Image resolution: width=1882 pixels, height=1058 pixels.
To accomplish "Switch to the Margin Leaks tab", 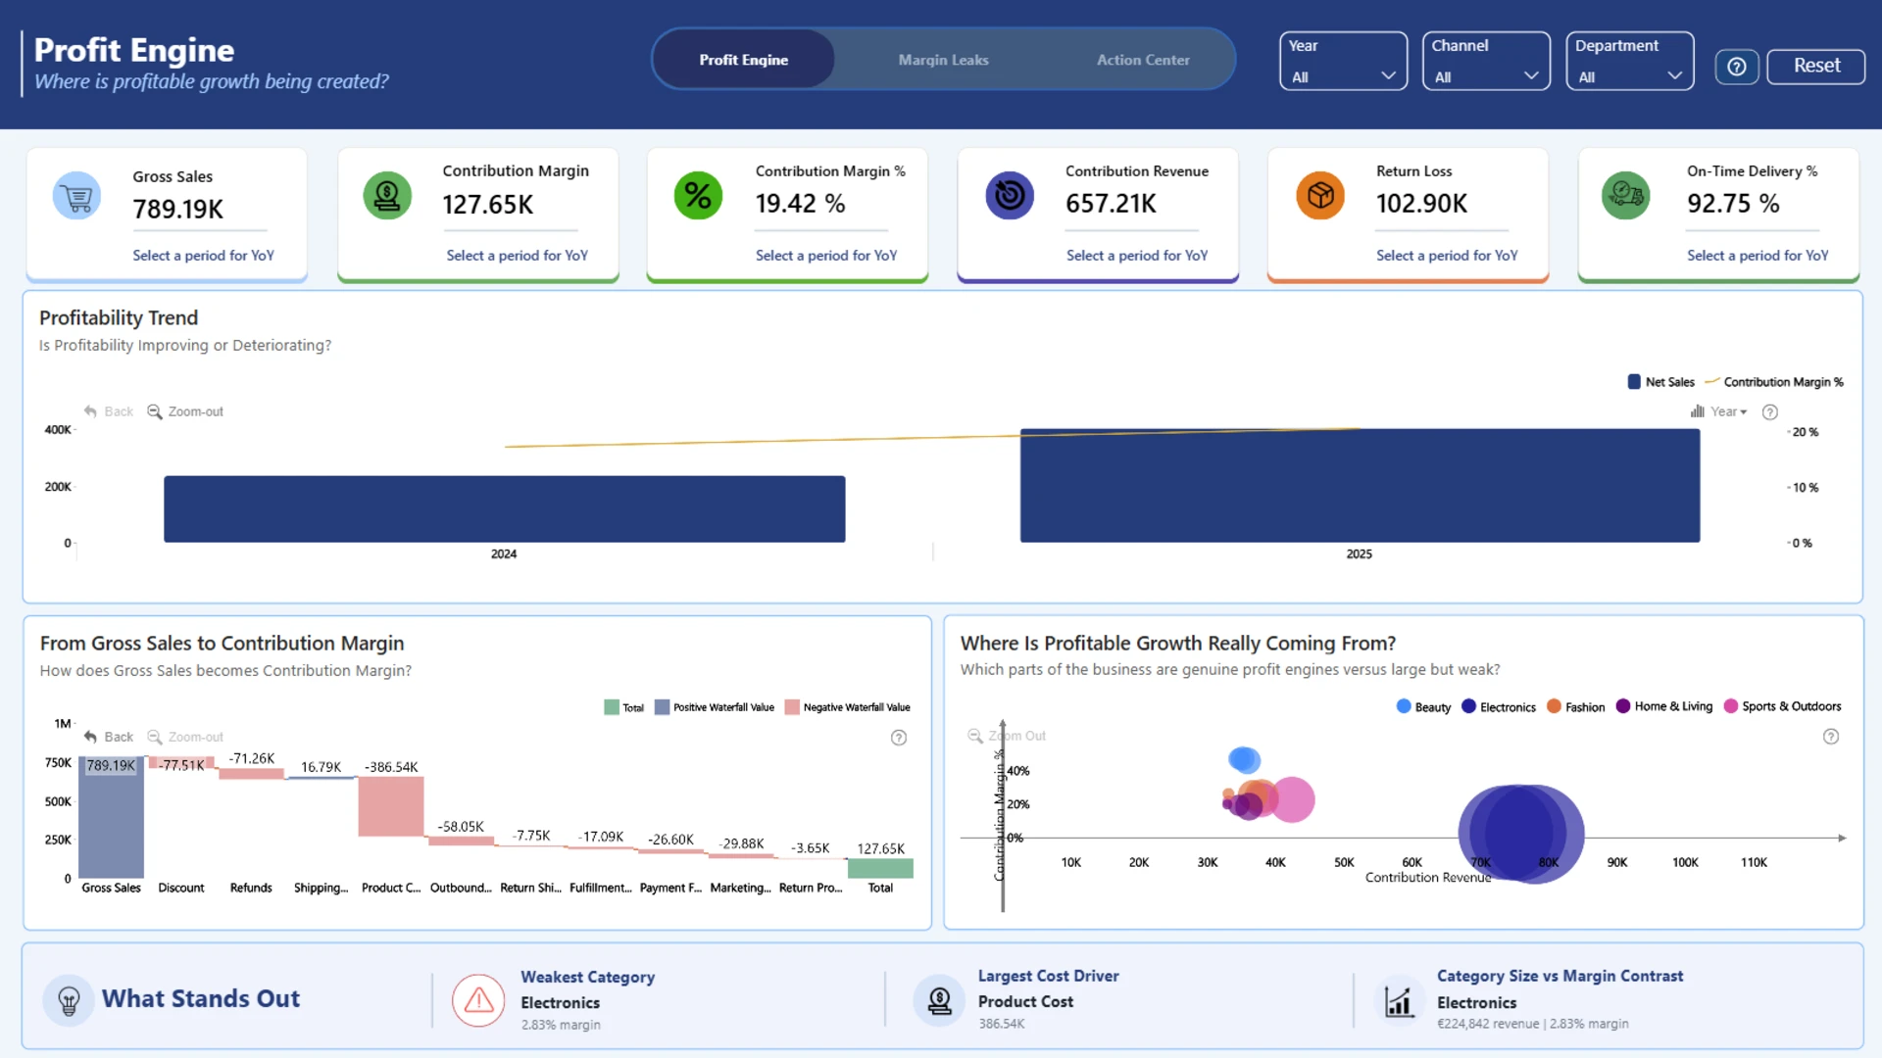I will 943,60.
